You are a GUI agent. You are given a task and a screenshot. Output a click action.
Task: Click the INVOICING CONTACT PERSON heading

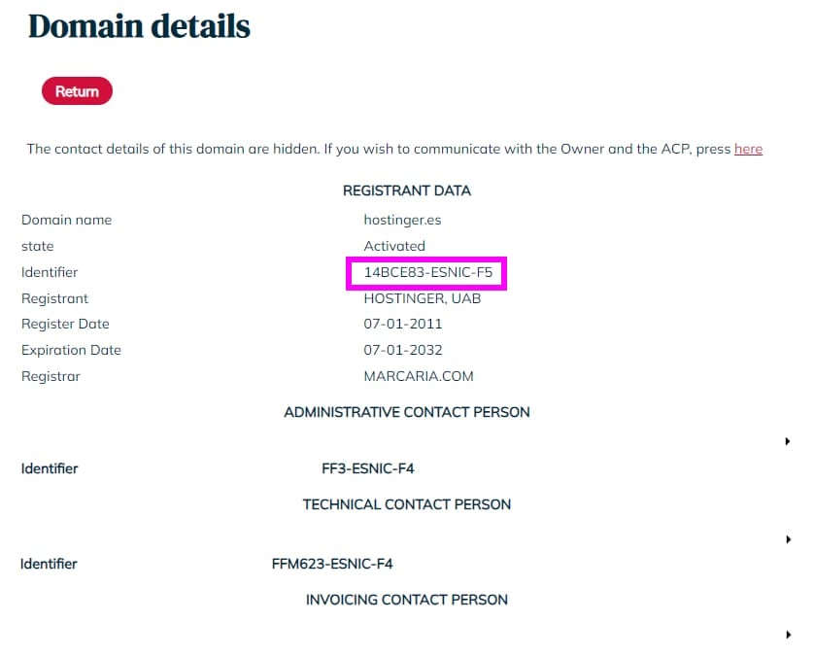pyautogui.click(x=407, y=600)
